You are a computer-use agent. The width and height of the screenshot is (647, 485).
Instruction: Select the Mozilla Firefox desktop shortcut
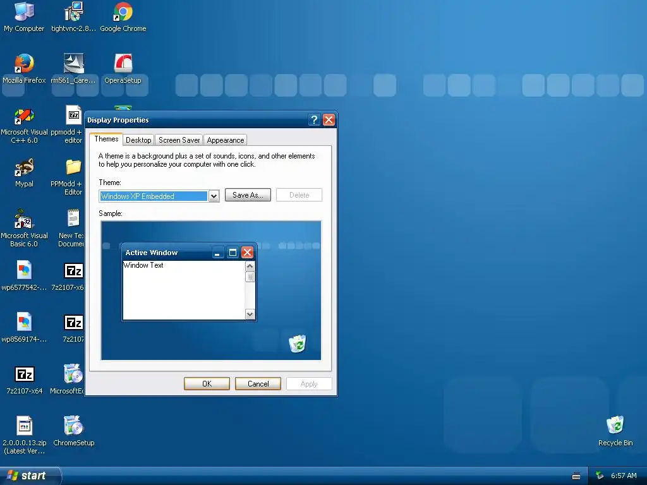(x=24, y=68)
